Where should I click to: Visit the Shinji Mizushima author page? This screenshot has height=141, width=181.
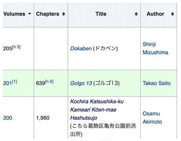click(155, 48)
